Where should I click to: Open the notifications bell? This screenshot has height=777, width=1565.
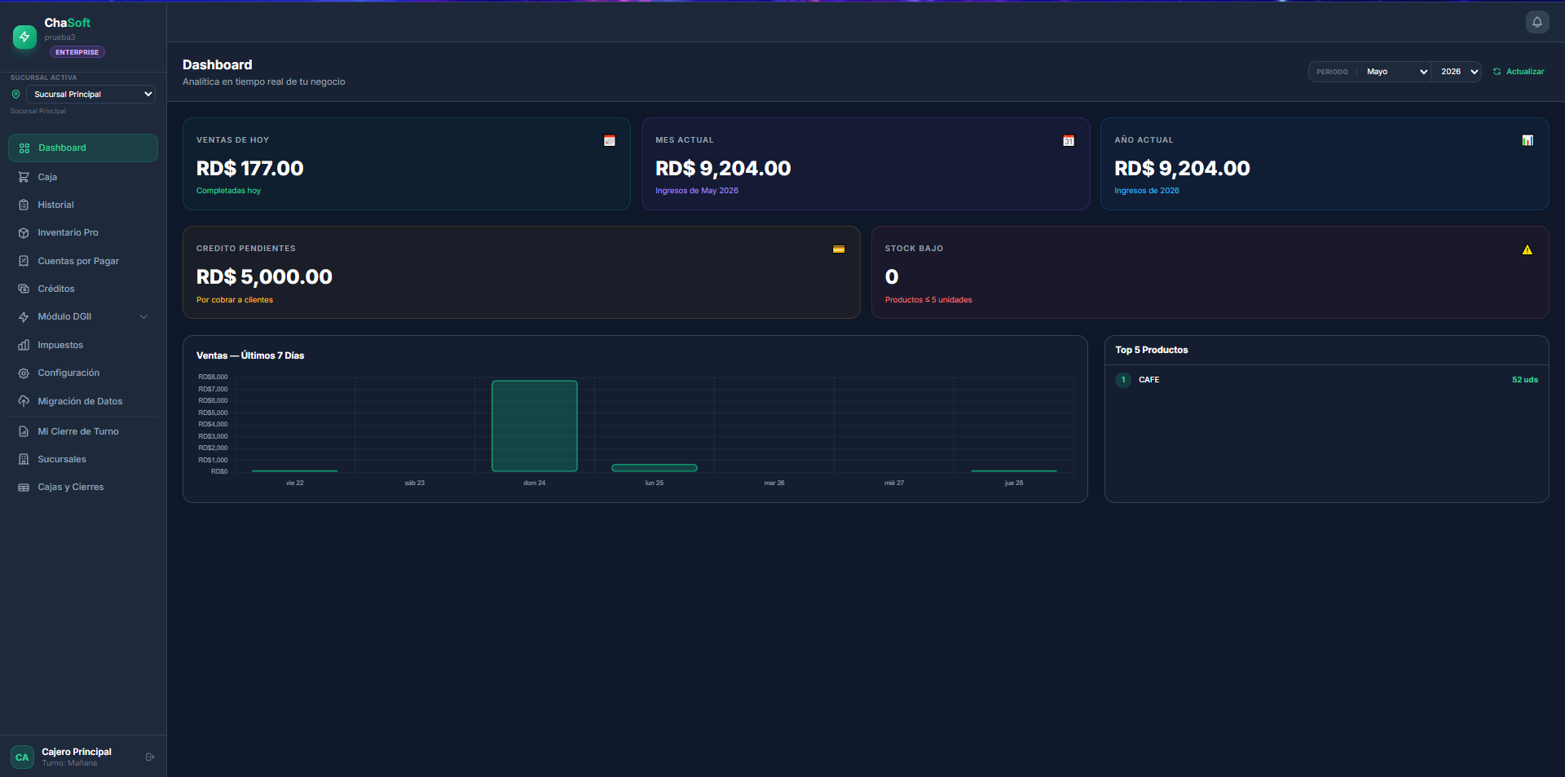1537,22
